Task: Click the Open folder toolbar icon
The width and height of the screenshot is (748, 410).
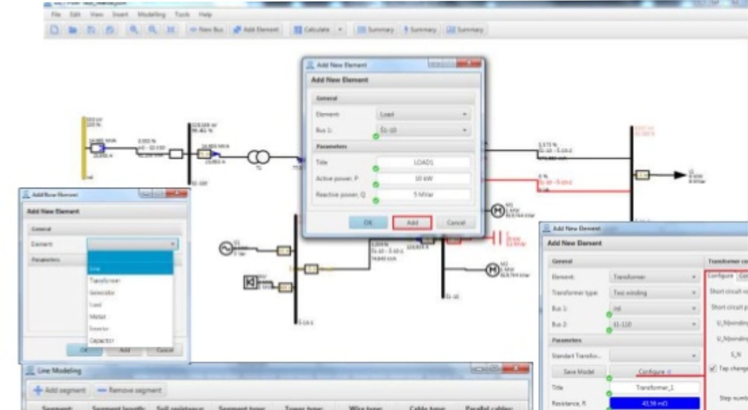Action: [73, 30]
